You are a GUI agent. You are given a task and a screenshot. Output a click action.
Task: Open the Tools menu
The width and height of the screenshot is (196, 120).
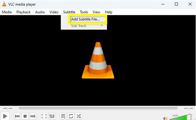pyautogui.click(x=84, y=12)
